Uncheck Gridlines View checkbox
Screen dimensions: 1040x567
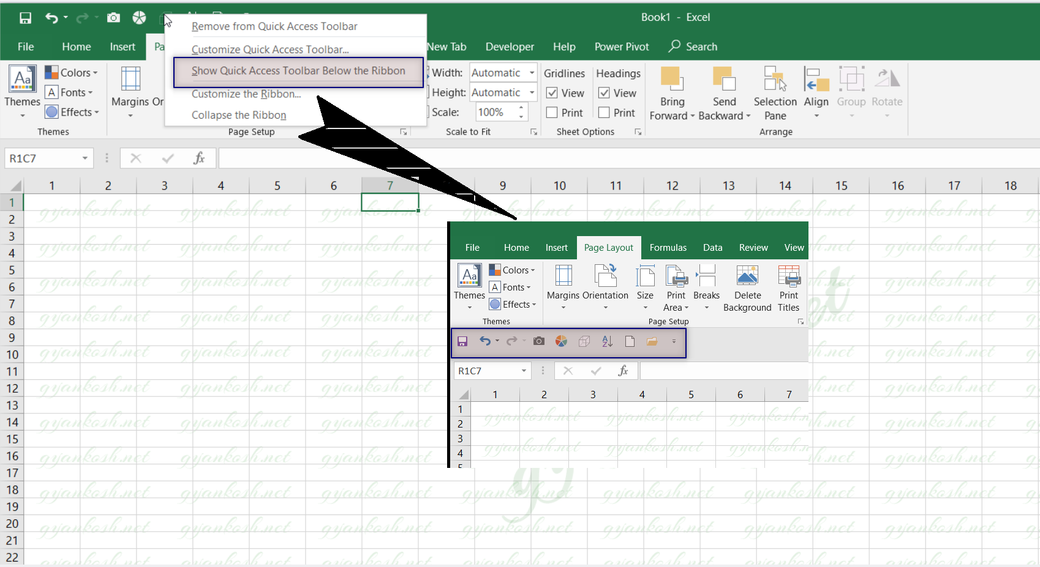tap(552, 93)
